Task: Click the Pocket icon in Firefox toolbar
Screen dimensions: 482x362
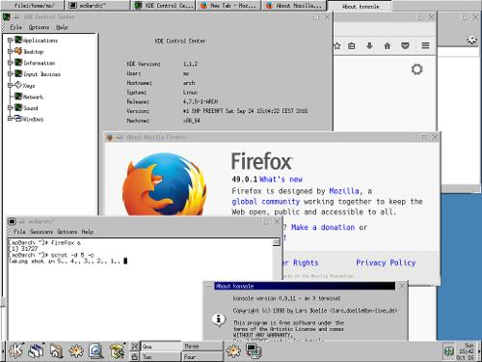Action: point(406,46)
